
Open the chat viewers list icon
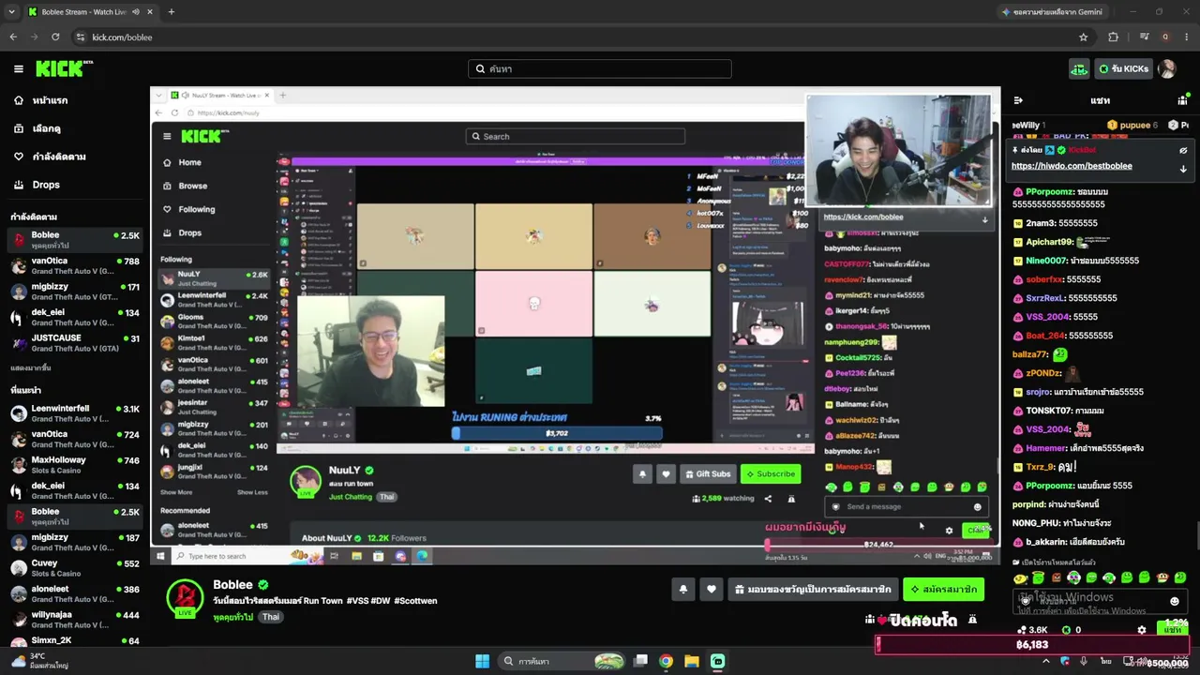[1183, 100]
